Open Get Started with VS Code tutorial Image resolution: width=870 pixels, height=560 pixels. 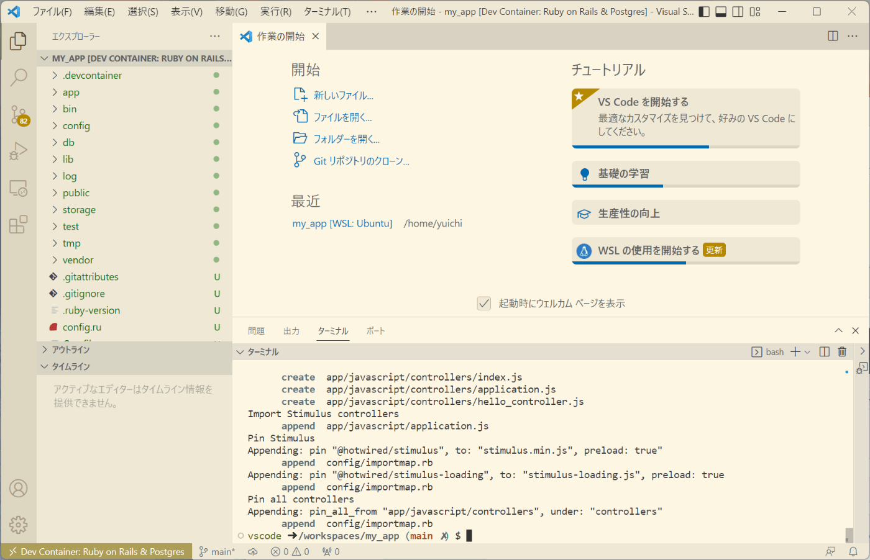[x=685, y=118]
